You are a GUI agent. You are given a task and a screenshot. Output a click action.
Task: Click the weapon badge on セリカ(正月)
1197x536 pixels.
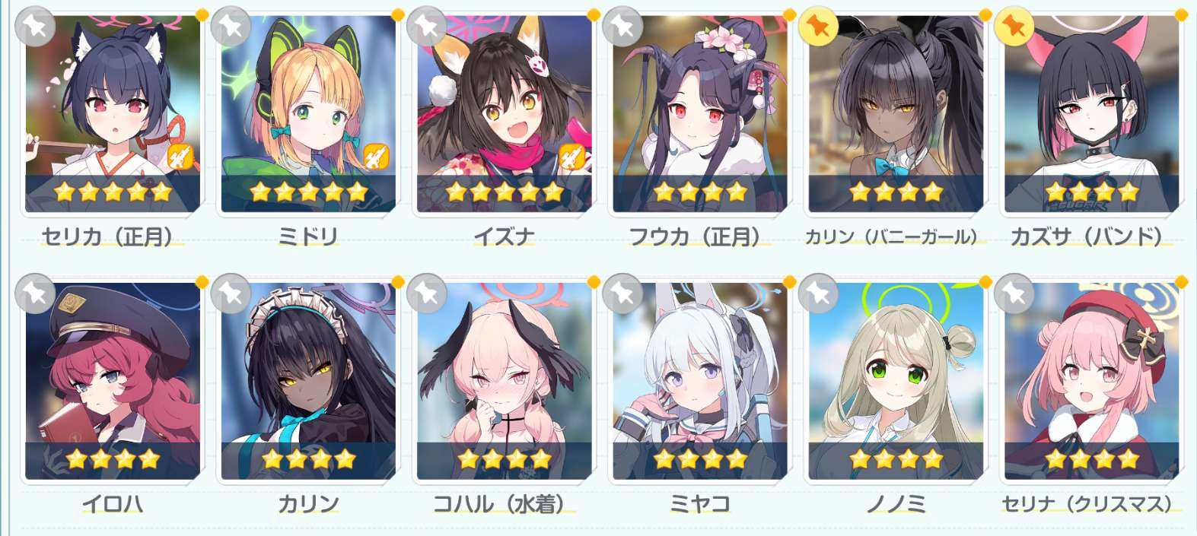point(181,158)
